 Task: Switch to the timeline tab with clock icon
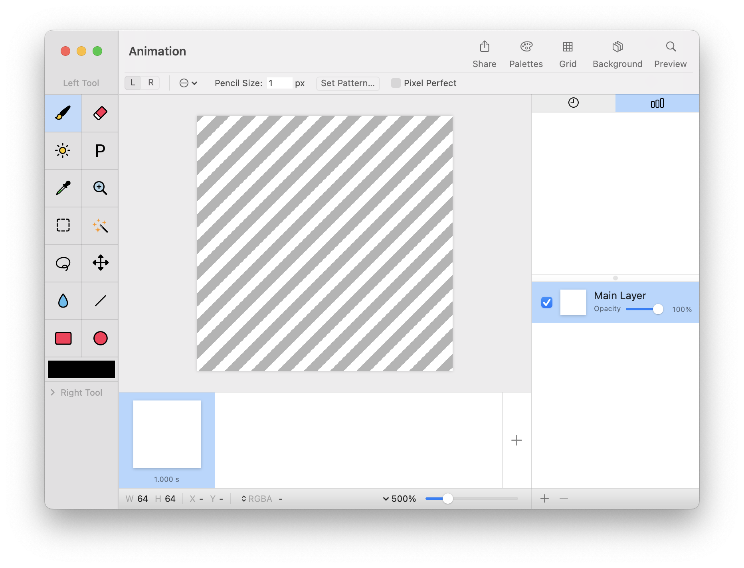tap(574, 103)
